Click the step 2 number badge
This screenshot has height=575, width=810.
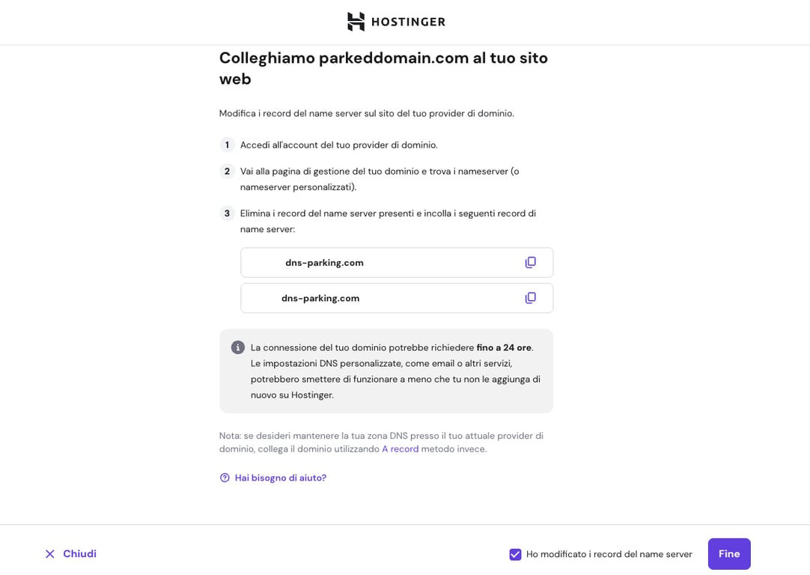[x=226, y=171]
